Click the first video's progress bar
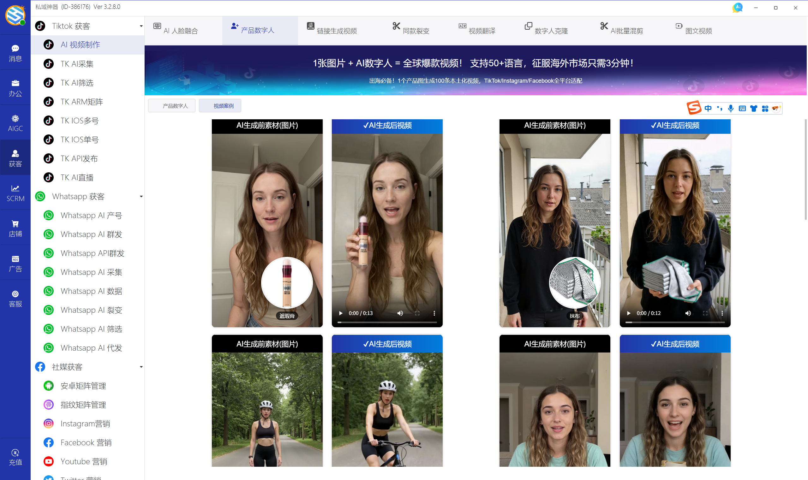The width and height of the screenshot is (808, 480). tap(387, 322)
